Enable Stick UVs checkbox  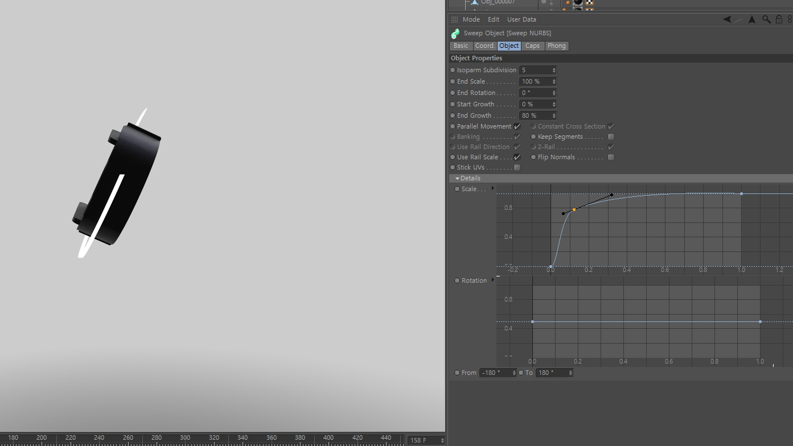[x=517, y=167]
